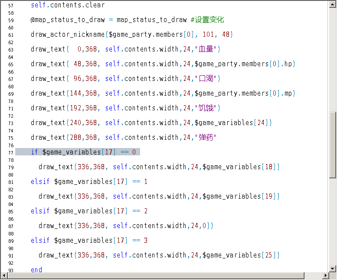Screen dimensions: 337x280
Task: Click the draw_text line ending '24,0])'
Action: click(x=126, y=225)
